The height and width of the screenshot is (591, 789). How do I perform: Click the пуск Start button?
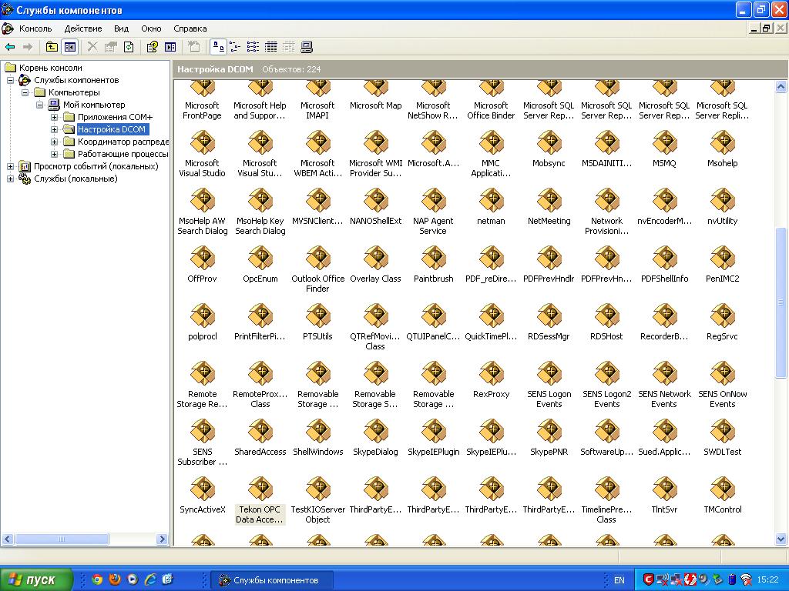[x=36, y=579]
